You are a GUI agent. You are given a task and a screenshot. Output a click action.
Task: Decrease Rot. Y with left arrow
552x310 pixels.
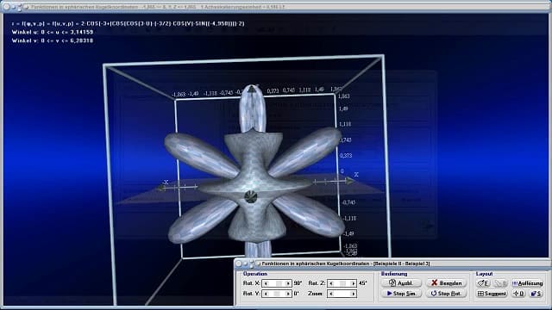(266, 294)
